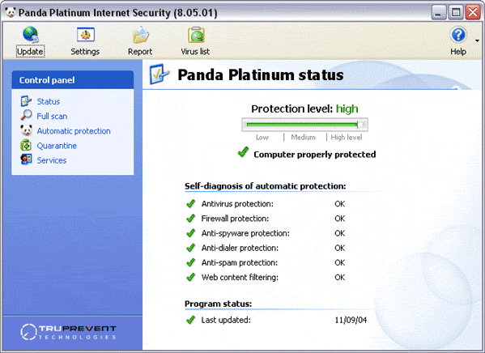Click the Anti-spam protection label

click(240, 262)
